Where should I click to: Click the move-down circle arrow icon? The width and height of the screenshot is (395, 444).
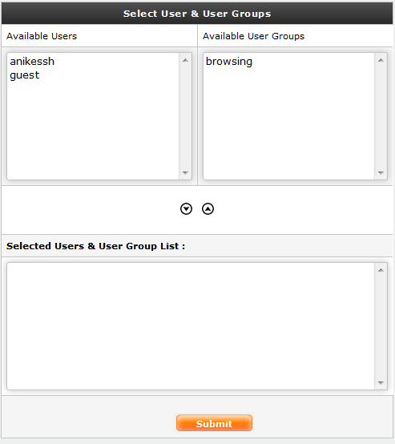pos(186,209)
